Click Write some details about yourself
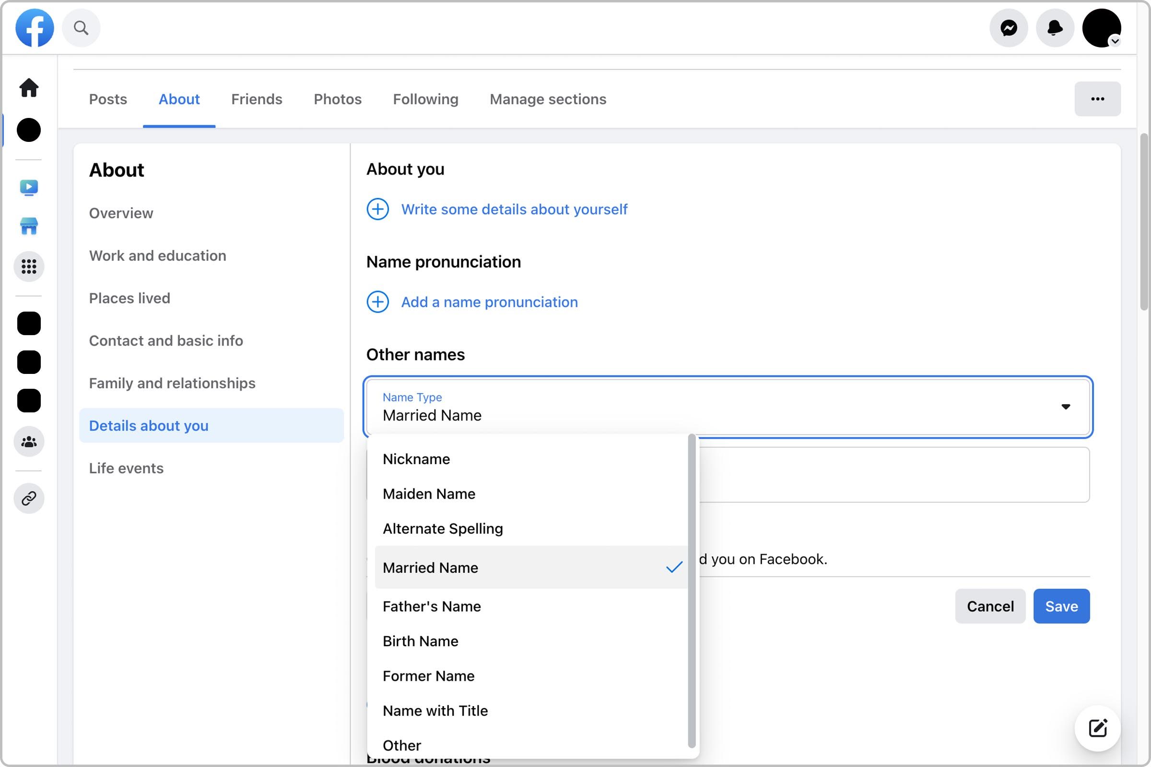Viewport: 1151px width, 767px height. click(x=514, y=209)
